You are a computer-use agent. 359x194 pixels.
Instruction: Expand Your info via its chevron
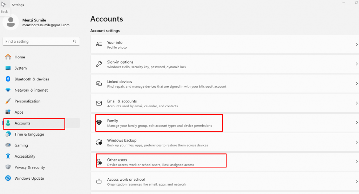(x=357, y=44)
